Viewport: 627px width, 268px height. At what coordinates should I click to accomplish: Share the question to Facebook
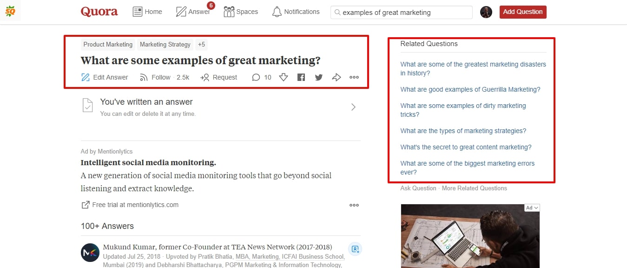click(x=301, y=77)
